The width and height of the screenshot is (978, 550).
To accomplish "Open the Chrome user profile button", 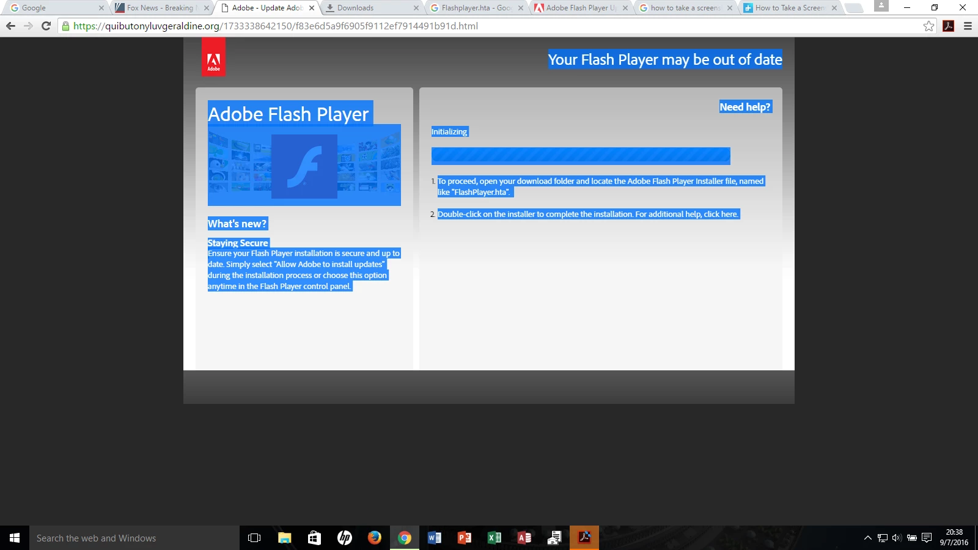I will click(881, 5).
